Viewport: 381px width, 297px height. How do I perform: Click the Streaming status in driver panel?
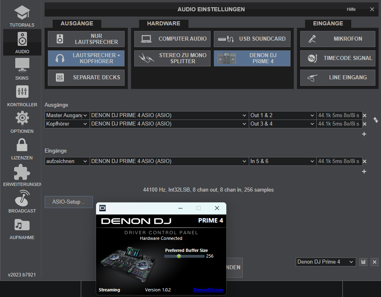109,290
